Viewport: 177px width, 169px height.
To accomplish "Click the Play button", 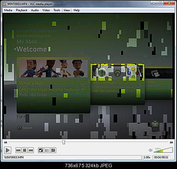I will 7,150.
